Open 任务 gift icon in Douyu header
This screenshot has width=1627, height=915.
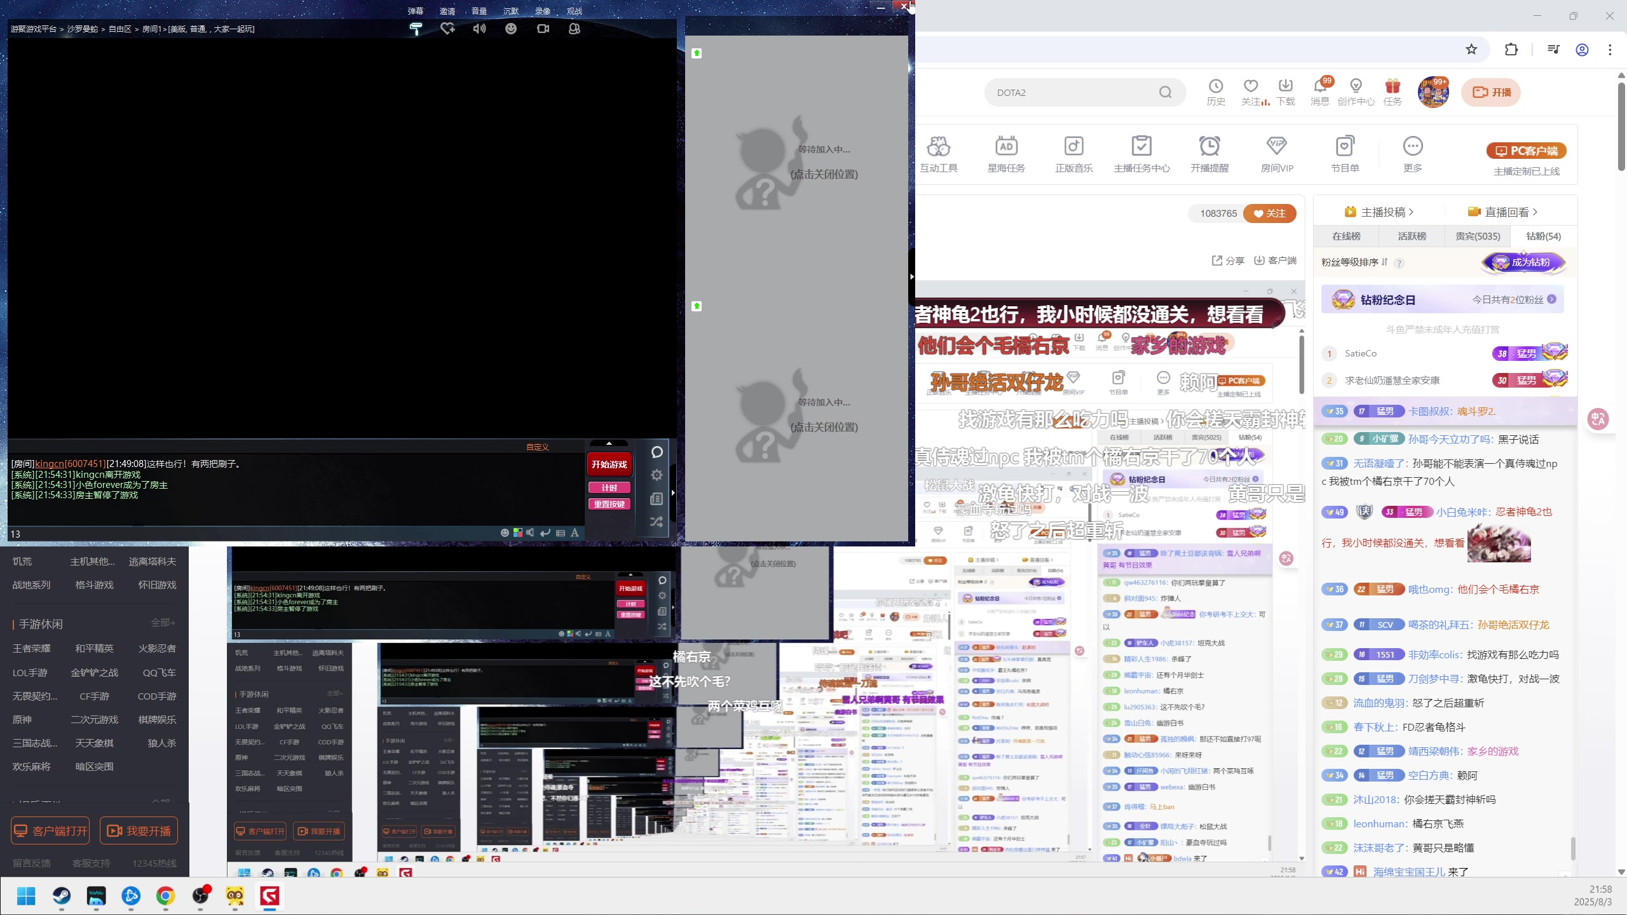click(1392, 92)
